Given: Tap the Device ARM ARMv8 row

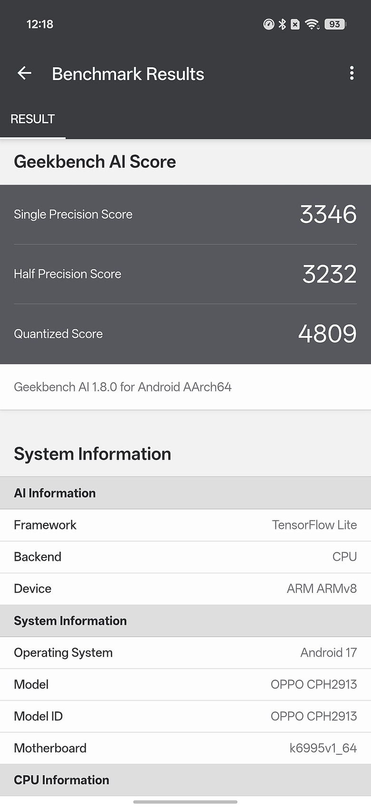Looking at the screenshot, I should [x=185, y=589].
